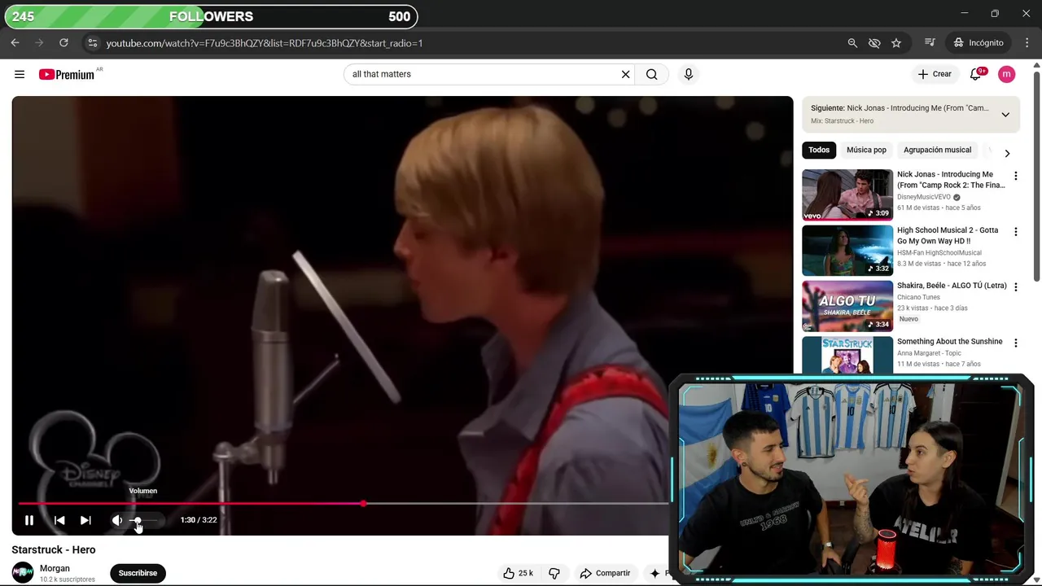
Task: Open options menu for the Nick Jonas video
Action: (1015, 176)
